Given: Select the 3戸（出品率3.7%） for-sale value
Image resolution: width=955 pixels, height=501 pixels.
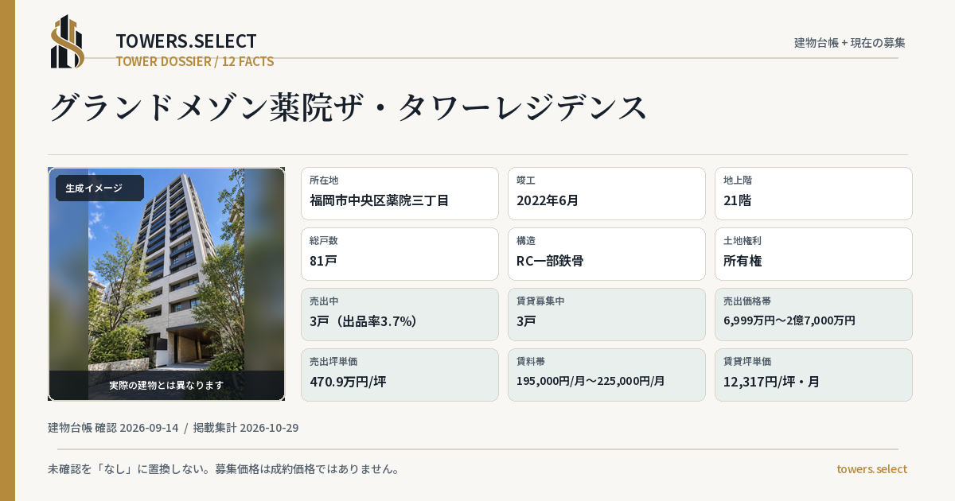Looking at the screenshot, I should tap(364, 321).
